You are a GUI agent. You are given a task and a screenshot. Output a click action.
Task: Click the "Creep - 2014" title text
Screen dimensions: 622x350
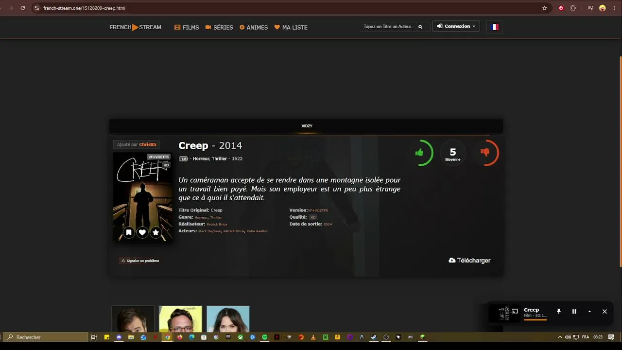tap(210, 145)
